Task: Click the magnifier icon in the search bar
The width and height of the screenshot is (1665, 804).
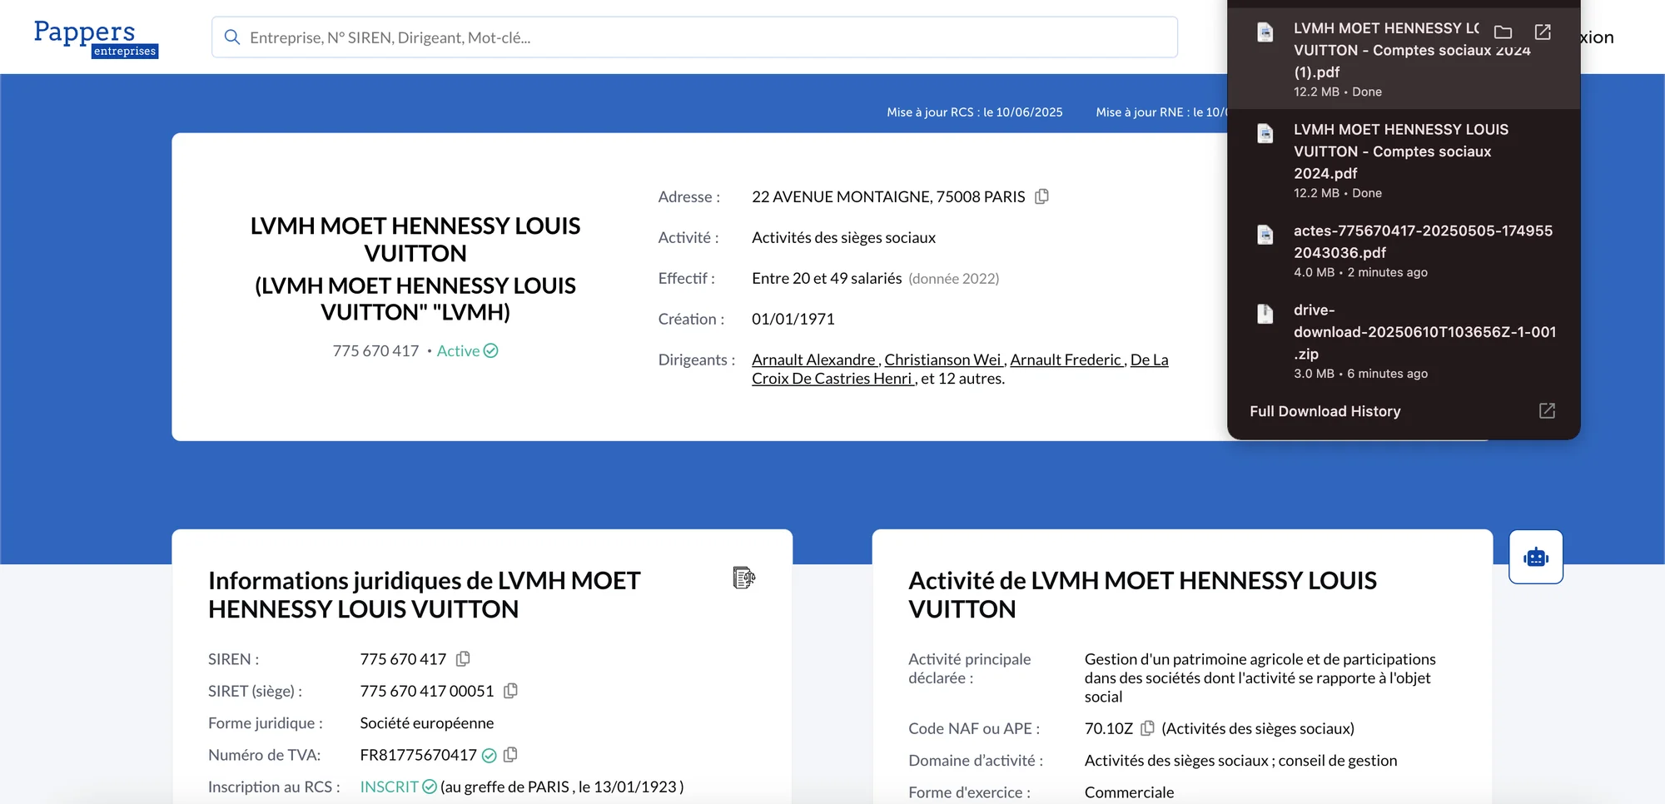Action: [x=232, y=37]
